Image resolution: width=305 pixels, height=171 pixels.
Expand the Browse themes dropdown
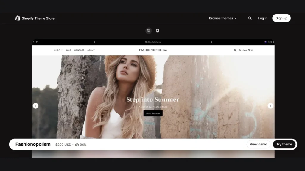click(223, 18)
